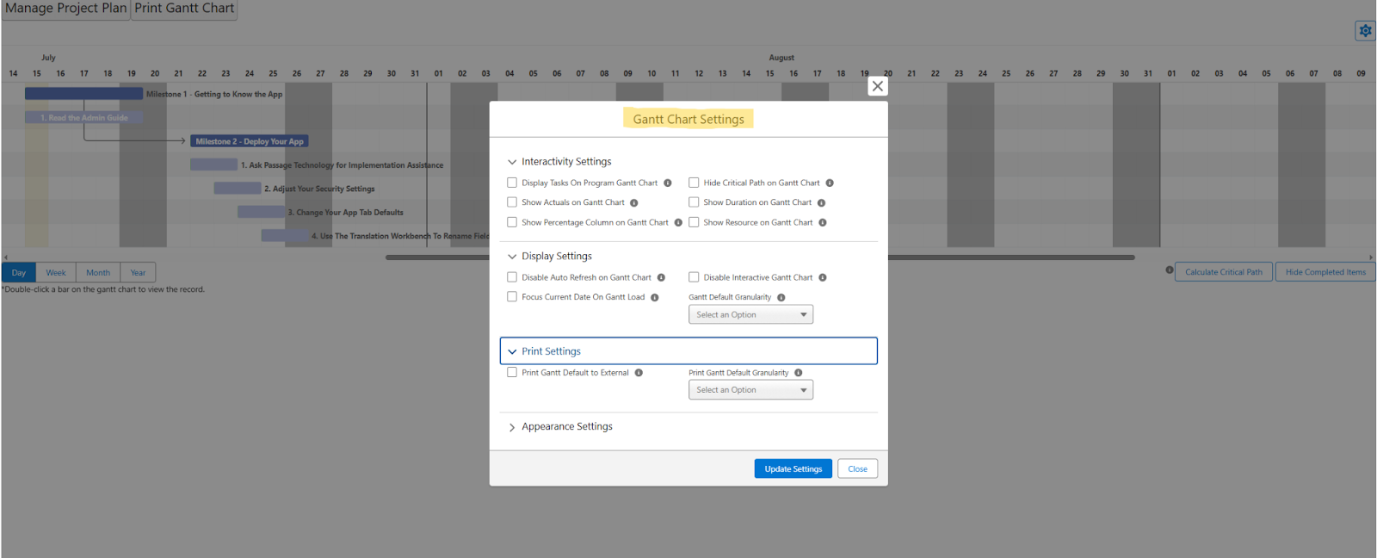Viewport: 1377px width, 558px height.
Task: Select Ask Passage Technology task bar
Action: coord(213,164)
